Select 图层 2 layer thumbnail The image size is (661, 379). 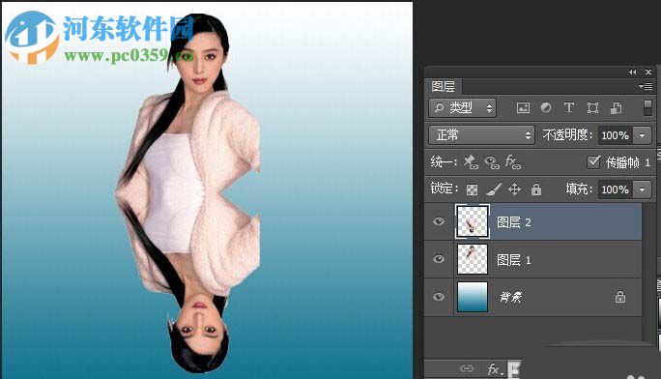[473, 221]
